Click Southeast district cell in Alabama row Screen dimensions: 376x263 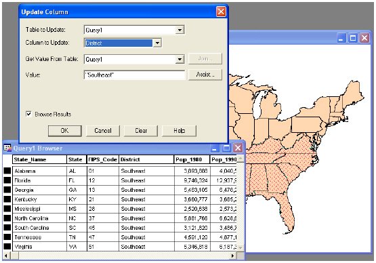click(146, 171)
